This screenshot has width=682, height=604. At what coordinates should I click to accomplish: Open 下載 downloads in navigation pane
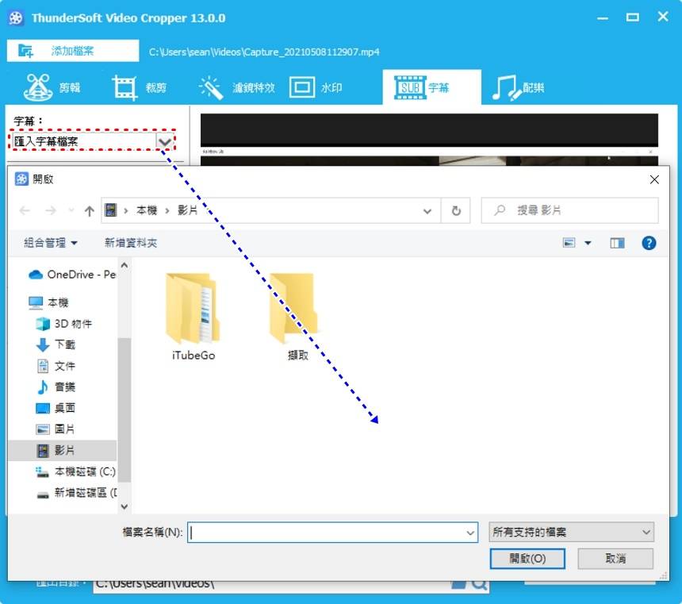(x=56, y=344)
